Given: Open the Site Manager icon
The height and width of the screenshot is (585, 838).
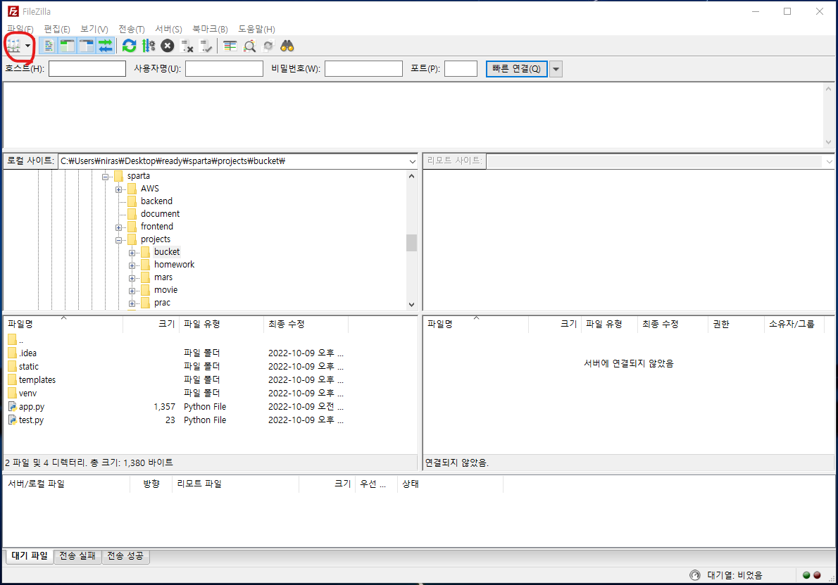Looking at the screenshot, I should [14, 46].
